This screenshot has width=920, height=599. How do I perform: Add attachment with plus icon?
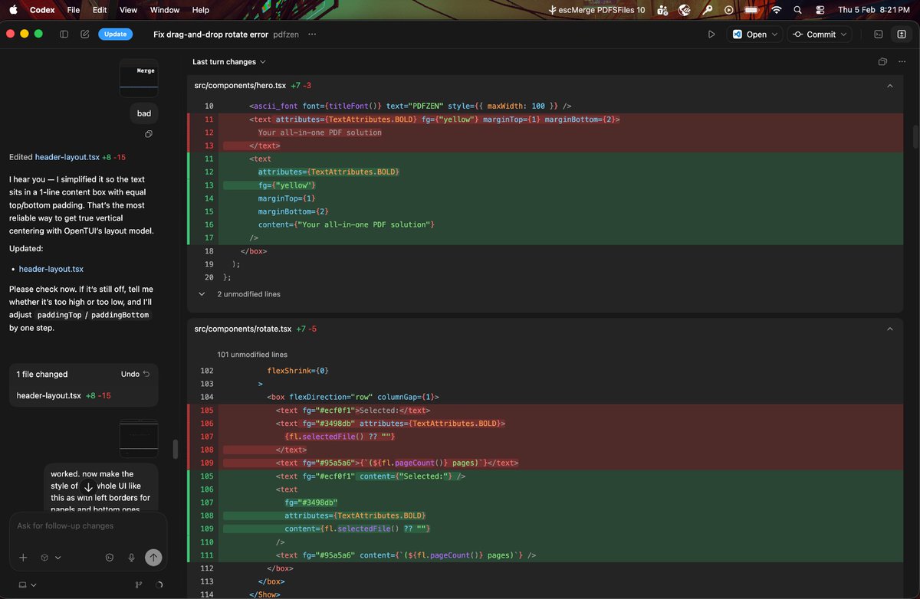point(23,558)
